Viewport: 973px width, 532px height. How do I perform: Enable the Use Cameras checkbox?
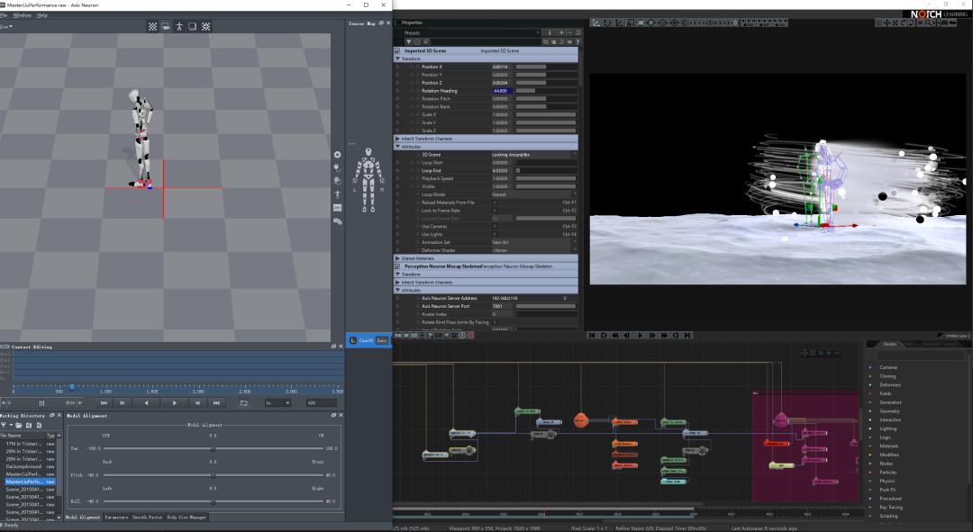(x=495, y=226)
